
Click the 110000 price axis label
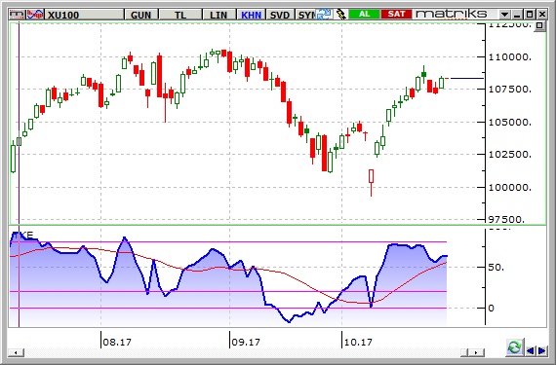(509, 57)
